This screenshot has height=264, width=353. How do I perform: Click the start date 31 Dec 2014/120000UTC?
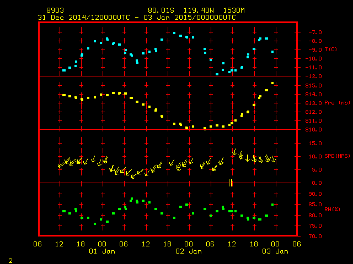[83, 17]
